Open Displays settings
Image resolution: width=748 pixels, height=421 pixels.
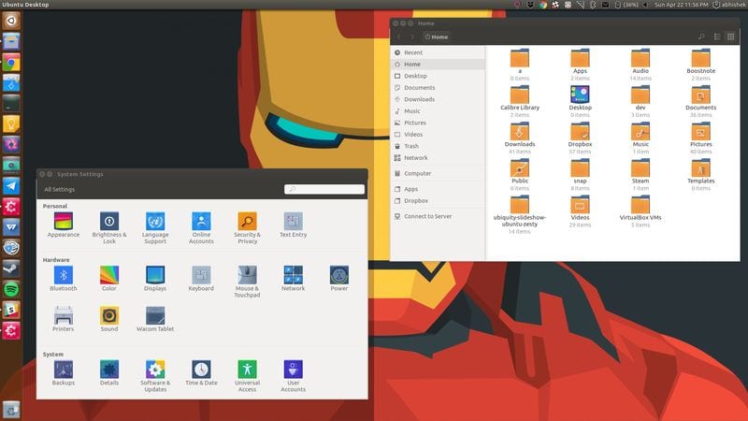click(155, 278)
